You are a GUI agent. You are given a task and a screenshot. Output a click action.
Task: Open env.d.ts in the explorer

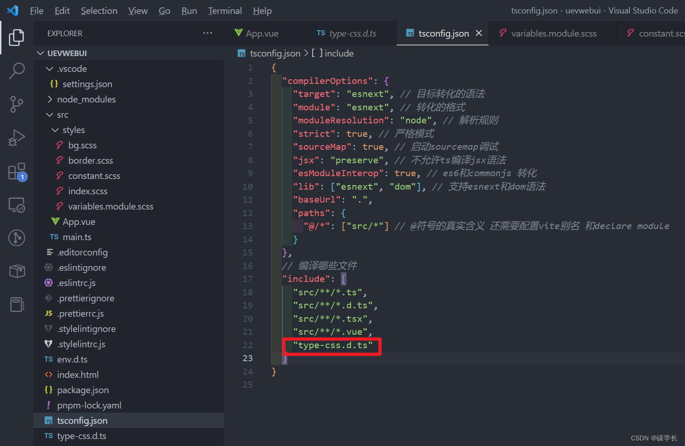[x=129, y=359]
